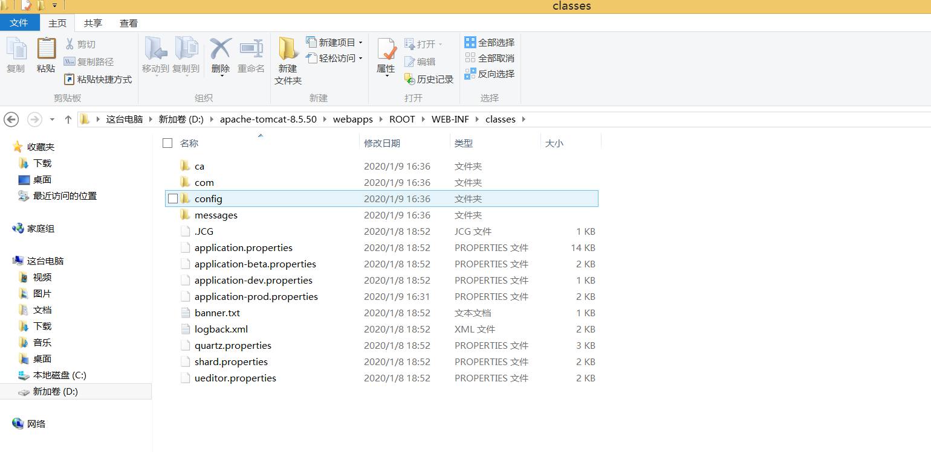The image size is (931, 452).
Task: Select New Volume 新加卷 (D:) in sidebar
Action: [56, 391]
